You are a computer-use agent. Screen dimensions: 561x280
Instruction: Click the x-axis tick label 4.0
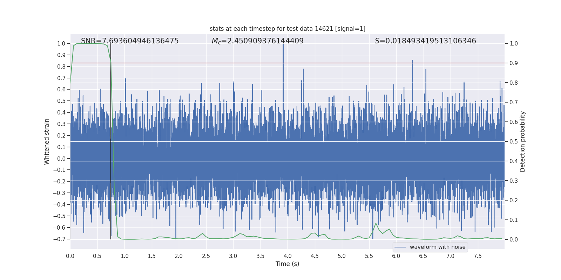288,256
